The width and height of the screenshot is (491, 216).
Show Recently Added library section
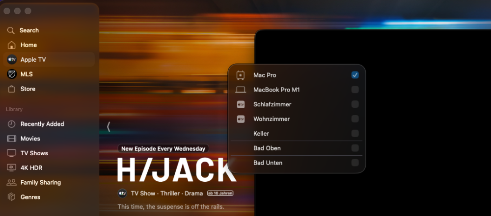[x=49, y=124]
